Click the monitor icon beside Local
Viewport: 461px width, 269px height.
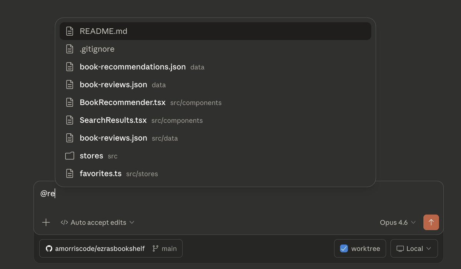[x=400, y=248]
